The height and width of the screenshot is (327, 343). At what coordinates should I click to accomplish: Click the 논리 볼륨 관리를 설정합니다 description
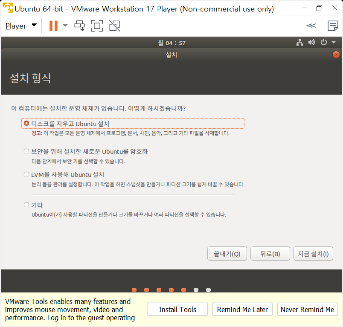click(x=138, y=184)
